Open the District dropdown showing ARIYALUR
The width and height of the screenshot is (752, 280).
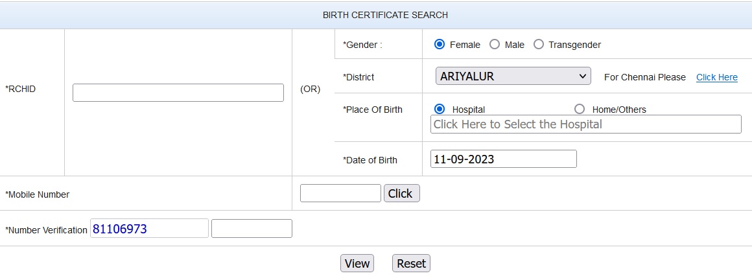513,76
